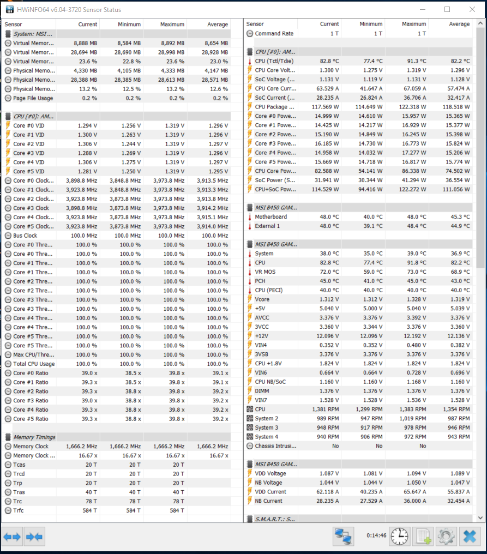Select the Chassis Intrusion row

(x=359, y=446)
